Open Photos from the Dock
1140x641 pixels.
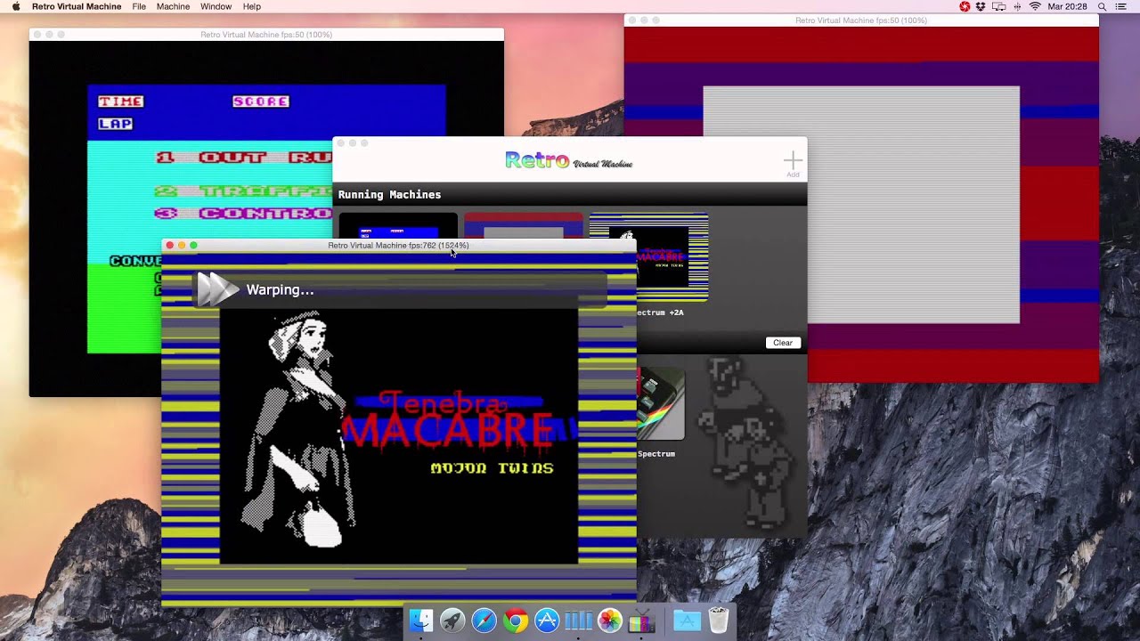(x=610, y=621)
